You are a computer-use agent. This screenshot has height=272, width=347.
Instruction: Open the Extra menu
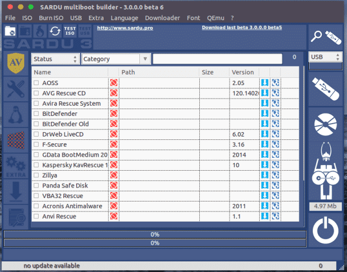tap(96, 18)
